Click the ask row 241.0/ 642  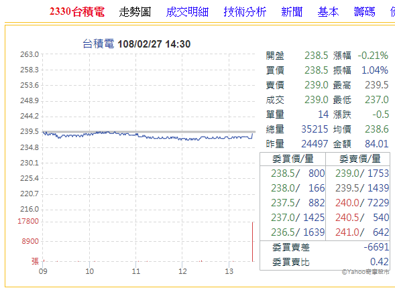pyautogui.click(x=362, y=232)
